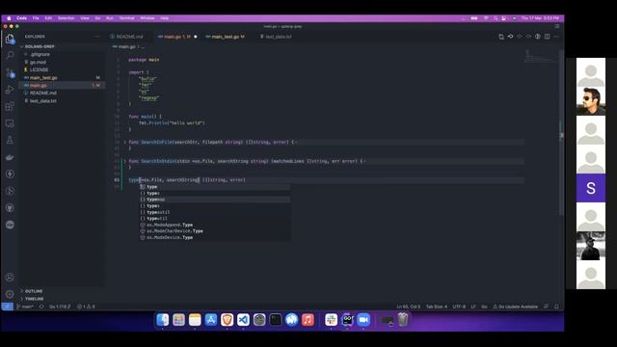Pick the 'os.ModeCharDevice.Type' suggestion
617x347 pixels.
tap(215, 231)
